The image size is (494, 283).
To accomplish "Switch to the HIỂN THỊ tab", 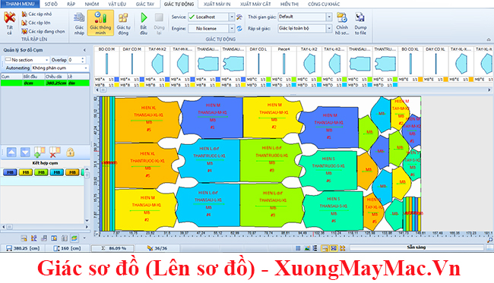I will pyautogui.click(x=290, y=4).
